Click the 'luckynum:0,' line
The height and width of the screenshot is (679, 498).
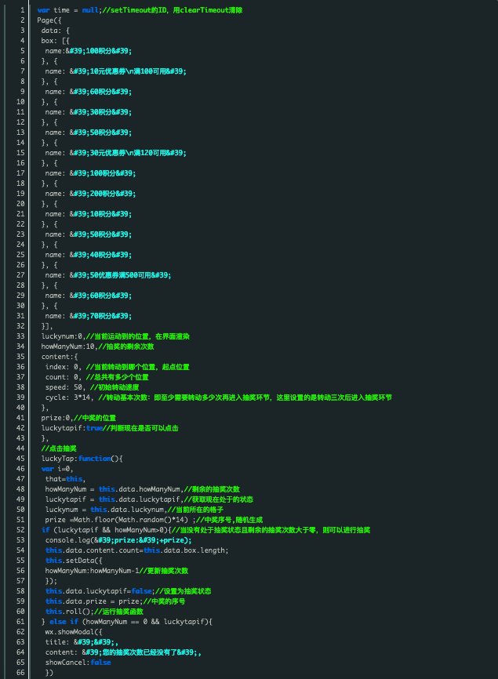(x=115, y=336)
